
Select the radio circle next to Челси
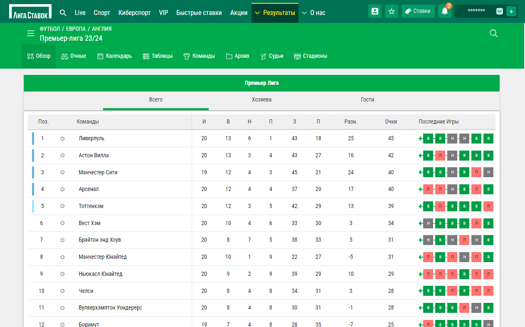(62, 291)
